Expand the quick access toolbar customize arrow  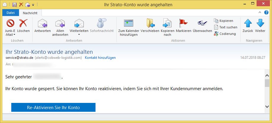[33, 5]
